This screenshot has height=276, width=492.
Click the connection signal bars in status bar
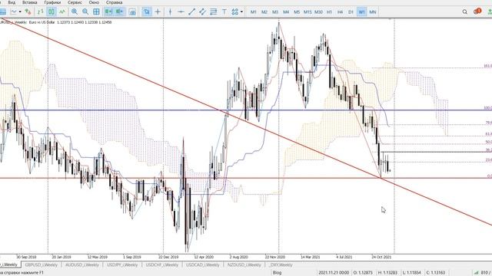476,273
